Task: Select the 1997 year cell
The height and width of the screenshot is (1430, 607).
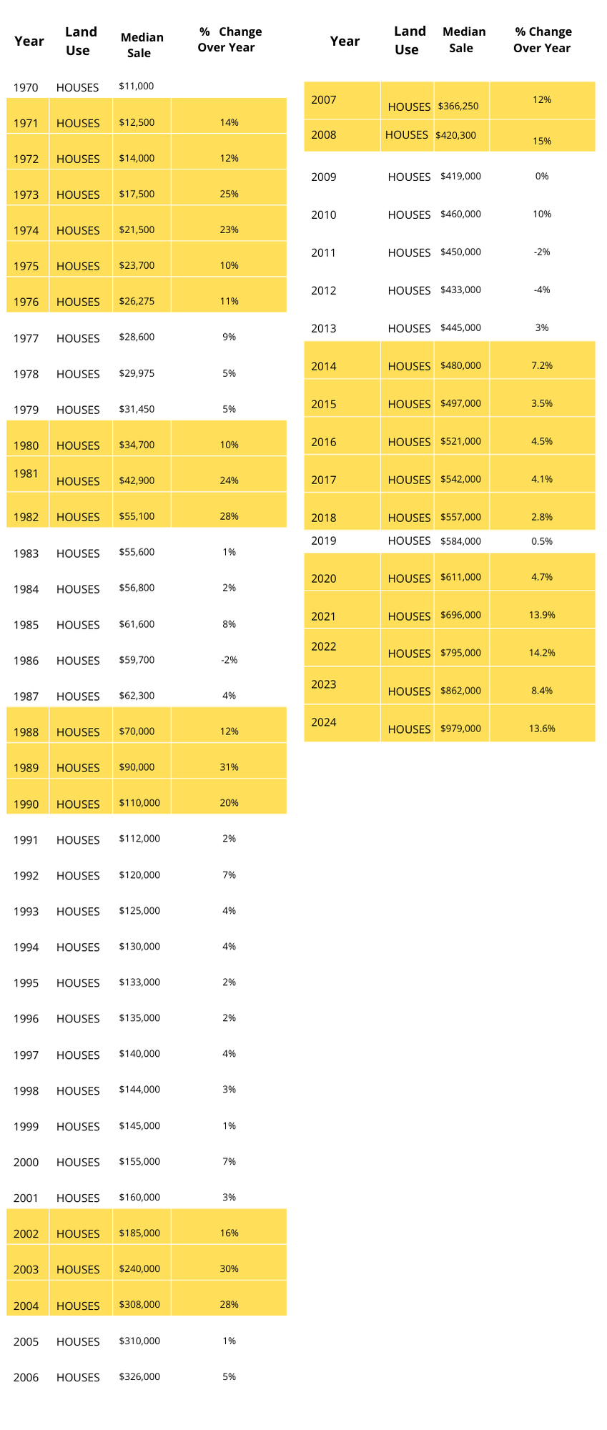Action: click(x=26, y=1055)
